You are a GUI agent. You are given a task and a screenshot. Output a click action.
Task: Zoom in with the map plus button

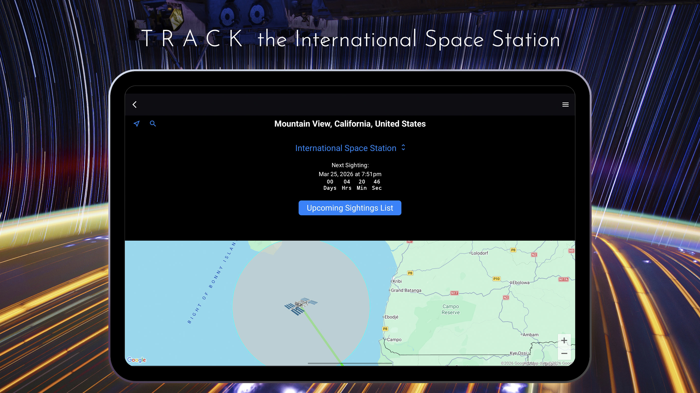564,340
